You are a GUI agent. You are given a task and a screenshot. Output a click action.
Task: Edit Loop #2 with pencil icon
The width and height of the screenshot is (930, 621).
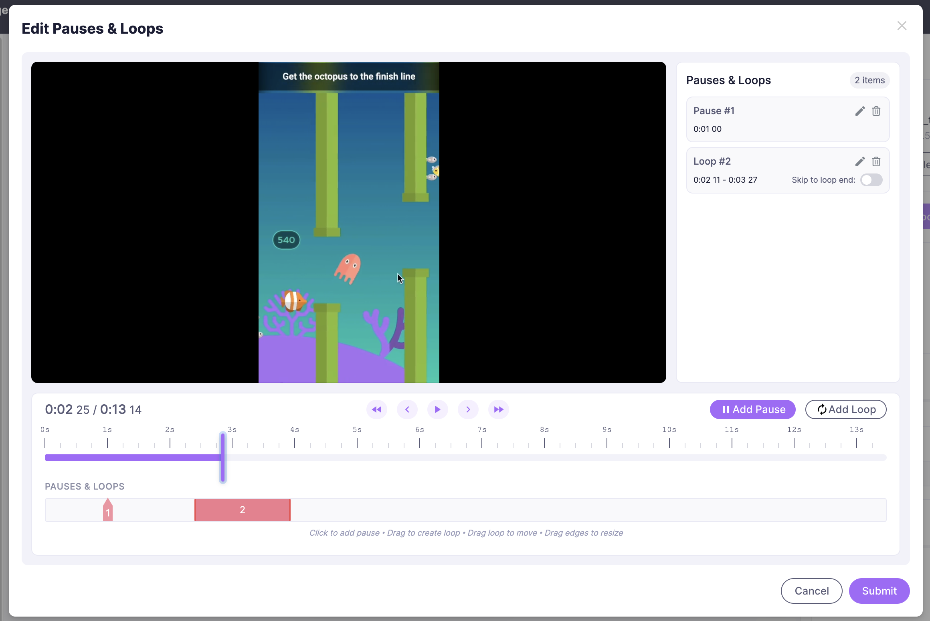point(860,161)
